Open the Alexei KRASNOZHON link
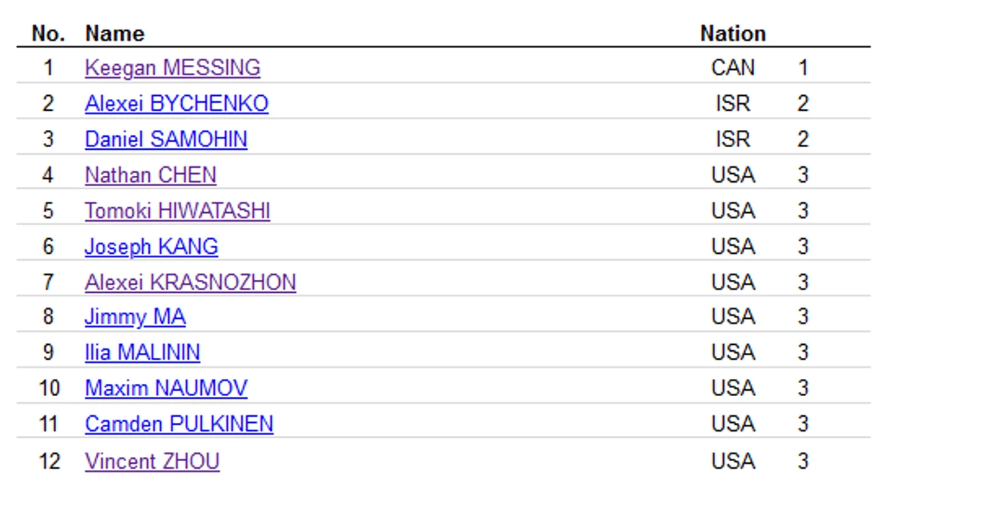This screenshot has width=999, height=509. [190, 282]
